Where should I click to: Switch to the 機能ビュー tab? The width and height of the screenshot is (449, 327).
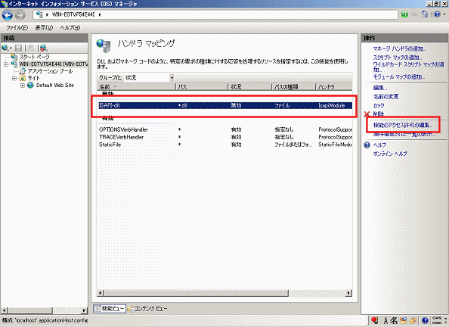click(110, 309)
